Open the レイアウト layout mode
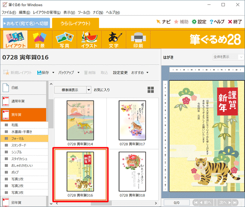 click(15, 40)
